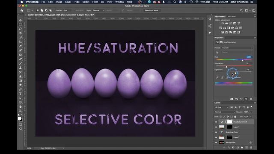
Task: Toggle the Colorize checkbox
Action: pos(232,77)
